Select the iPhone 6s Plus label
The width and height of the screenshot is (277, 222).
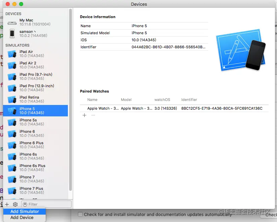[x=32, y=166]
